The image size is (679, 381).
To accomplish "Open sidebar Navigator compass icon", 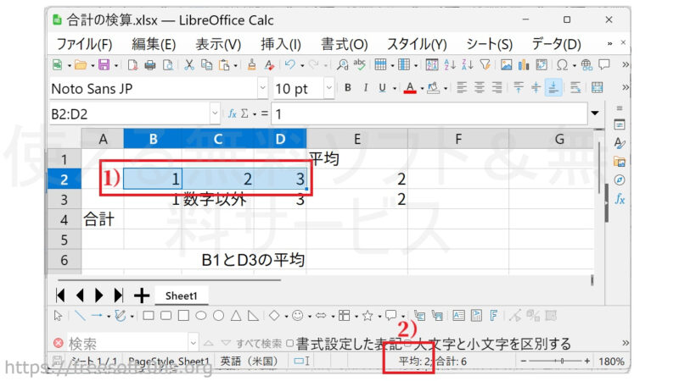I will tap(620, 180).
